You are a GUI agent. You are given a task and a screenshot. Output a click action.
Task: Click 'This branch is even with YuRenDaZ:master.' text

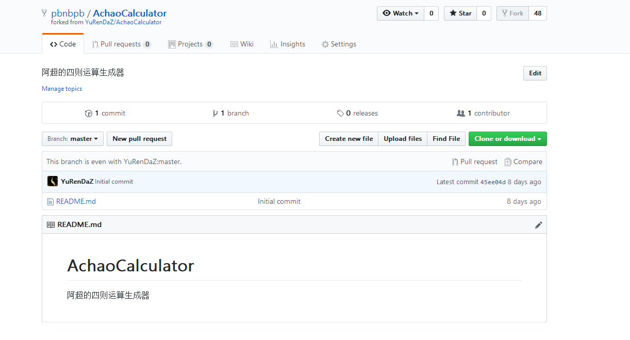click(114, 161)
